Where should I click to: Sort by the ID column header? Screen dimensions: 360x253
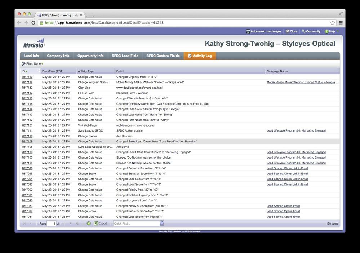coord(30,71)
